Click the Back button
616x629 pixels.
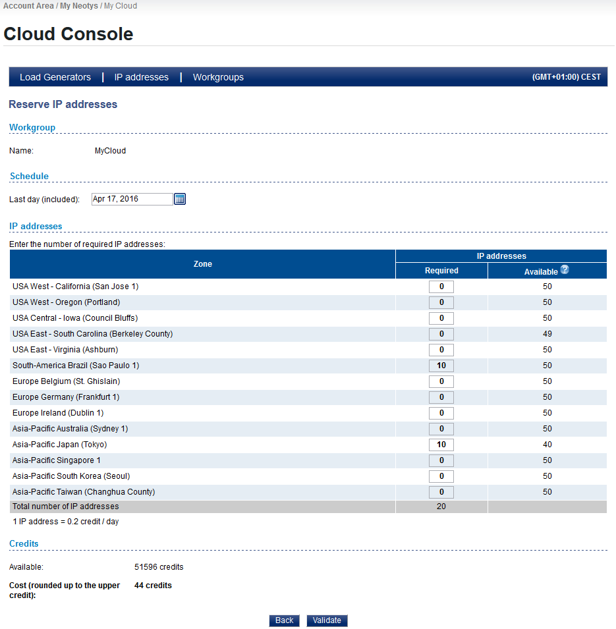[x=284, y=620]
